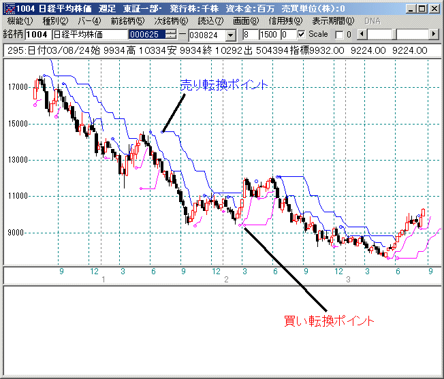Image resolution: width=444 pixels, height=379 pixels.
Task: Click the up arrow of the 000625 spinner
Action: (x=171, y=31)
